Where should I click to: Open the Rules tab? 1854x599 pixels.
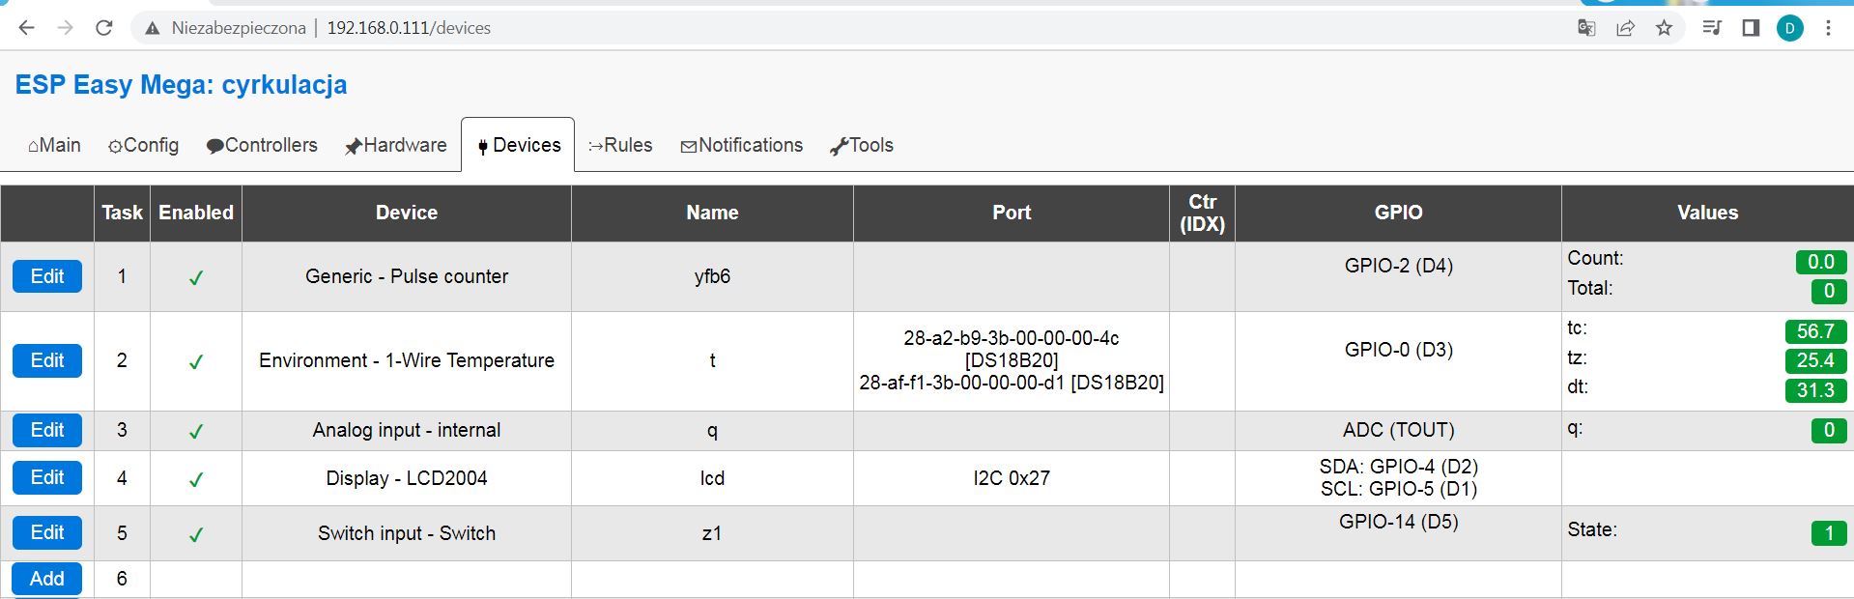620,145
